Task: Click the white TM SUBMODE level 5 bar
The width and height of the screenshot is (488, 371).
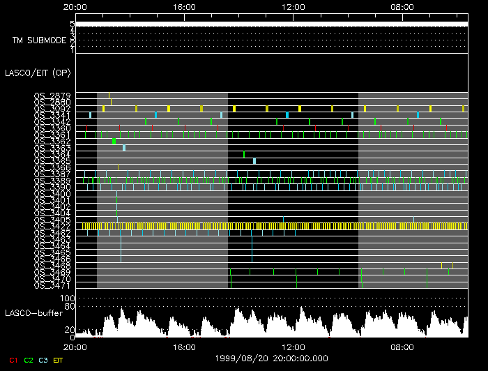Action: tap(270, 24)
